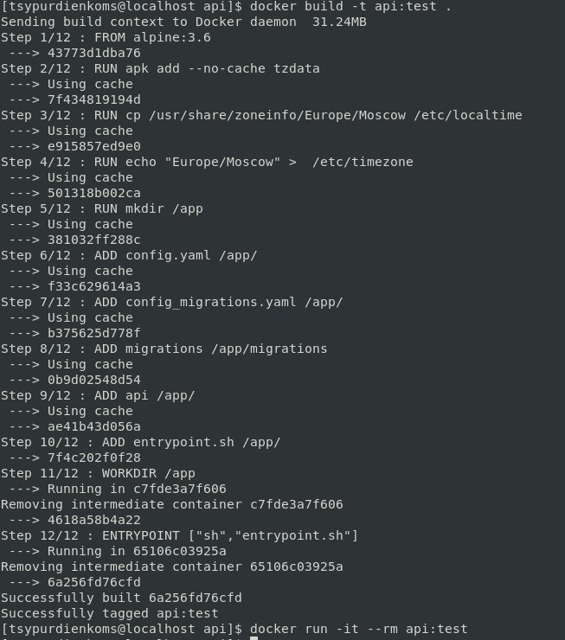Image resolution: width=565 pixels, height=640 pixels.
Task: Click the hash 7f434819194d
Action: pos(94,100)
